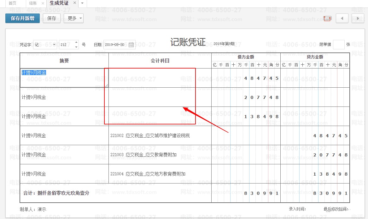Viewport: 368px width, 219px height.
Task: Expand the 凭证字 dropdown
Action: click(54, 45)
